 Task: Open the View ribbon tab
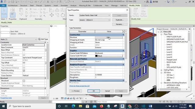107,5
